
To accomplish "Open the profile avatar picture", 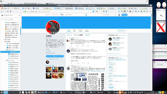I will point(53,27).
